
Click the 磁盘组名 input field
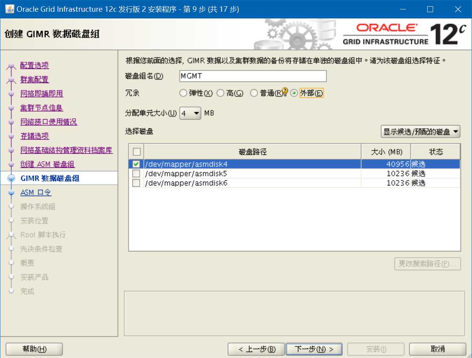(x=253, y=76)
